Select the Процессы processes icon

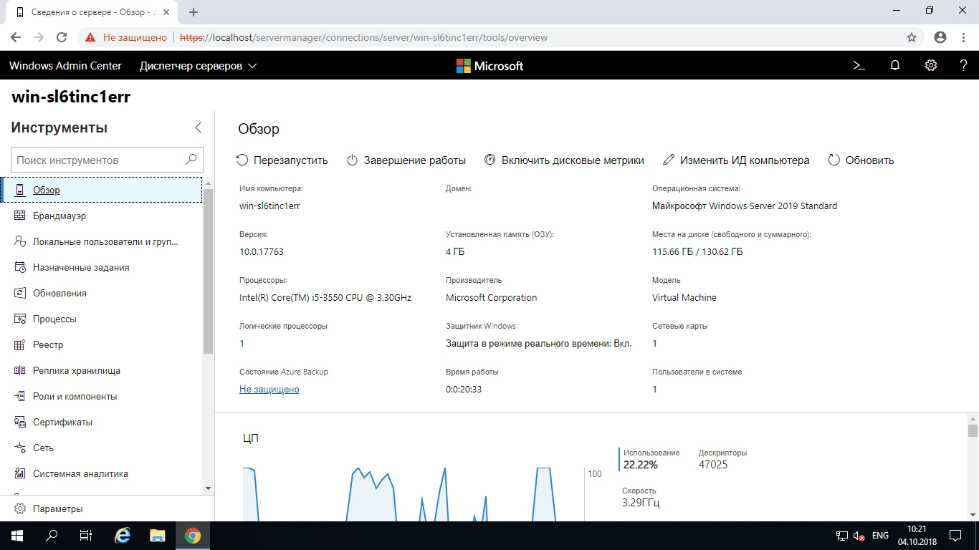click(x=20, y=319)
